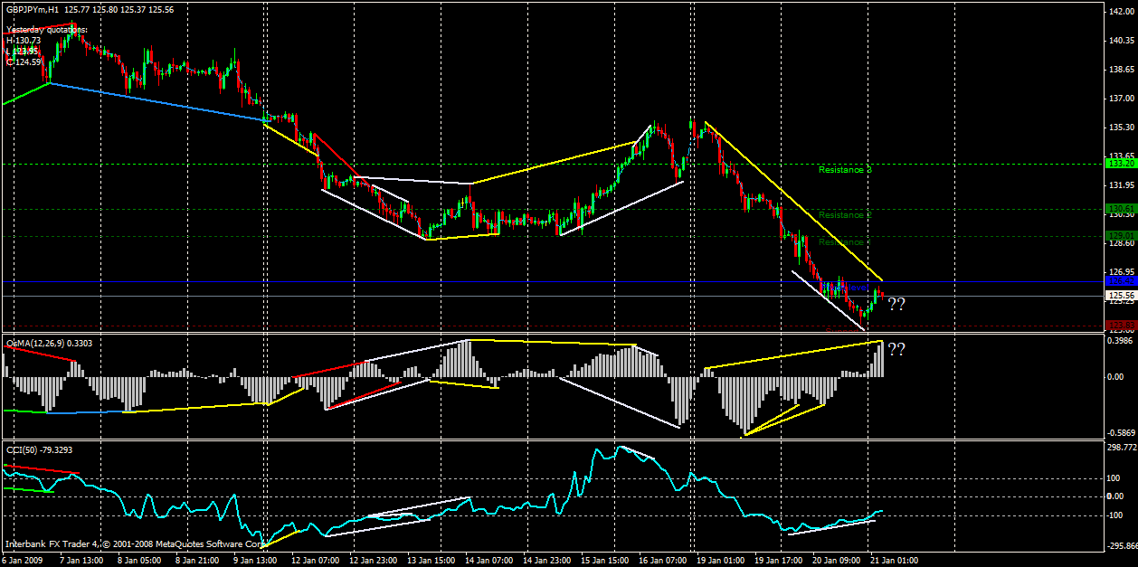The image size is (1138, 567).
Task: Click the ?? annotation in OsMA panel
Action: point(896,349)
